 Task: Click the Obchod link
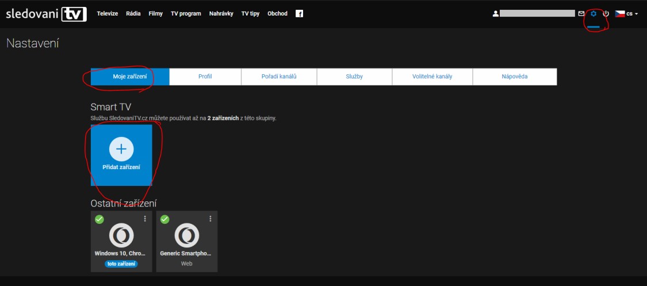click(x=277, y=14)
